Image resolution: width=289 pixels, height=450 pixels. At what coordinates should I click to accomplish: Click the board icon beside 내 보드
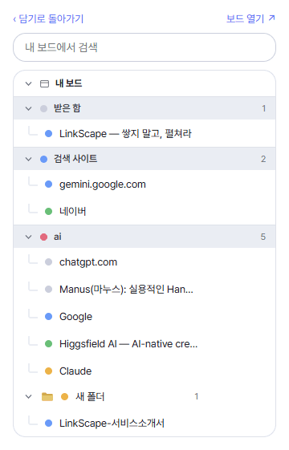point(44,83)
